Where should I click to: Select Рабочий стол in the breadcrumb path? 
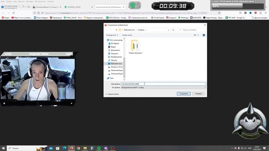tap(129, 30)
